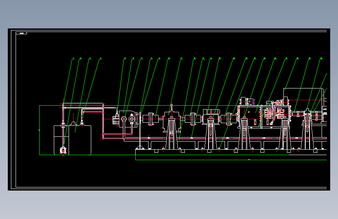Image resolution: width=338 pixels, height=219 pixels.
Task: Select part callout number 7
Action: 142,58
